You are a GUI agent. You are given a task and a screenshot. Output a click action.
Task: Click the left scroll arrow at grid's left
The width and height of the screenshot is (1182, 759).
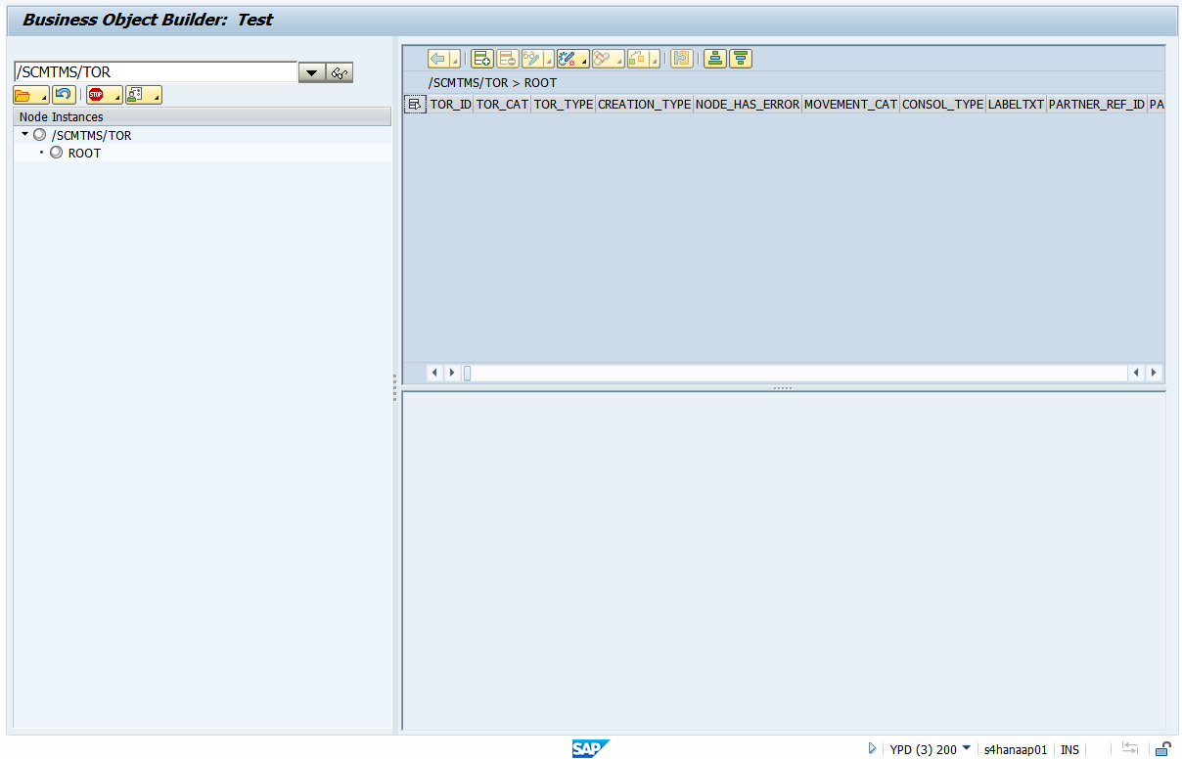click(x=435, y=373)
